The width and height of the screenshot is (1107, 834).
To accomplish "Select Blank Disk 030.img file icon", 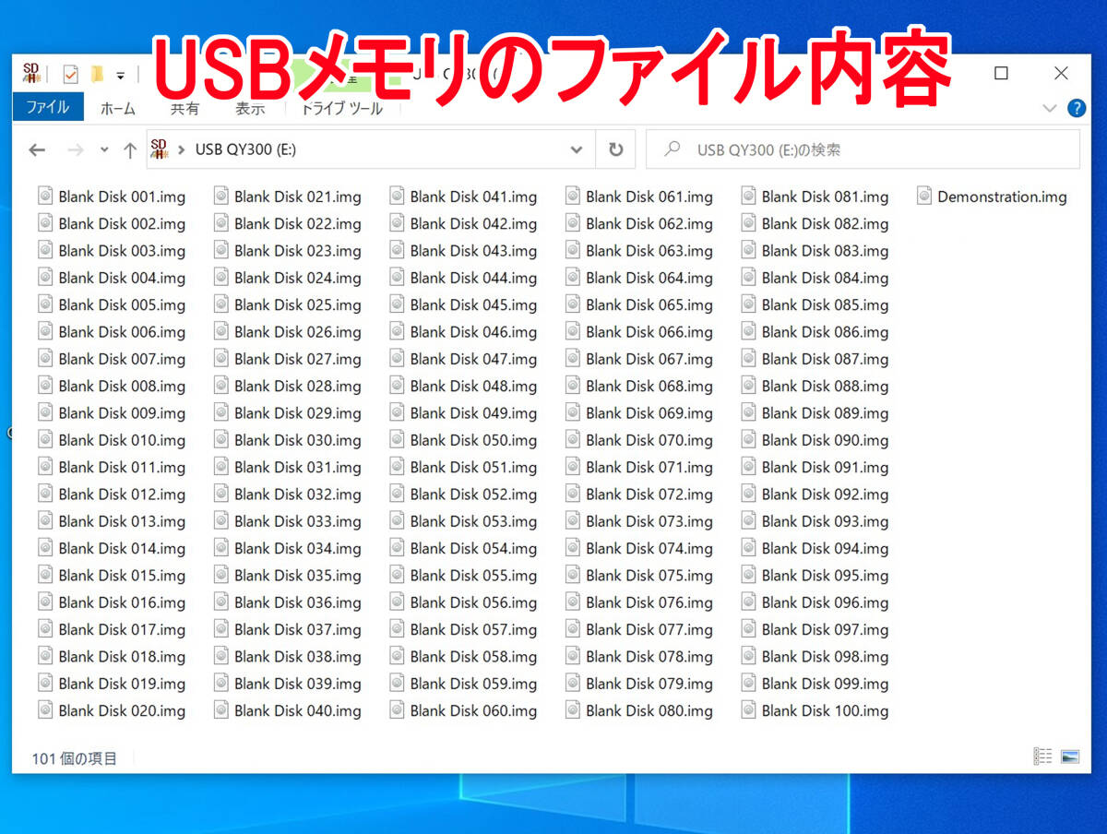I will pyautogui.click(x=221, y=439).
